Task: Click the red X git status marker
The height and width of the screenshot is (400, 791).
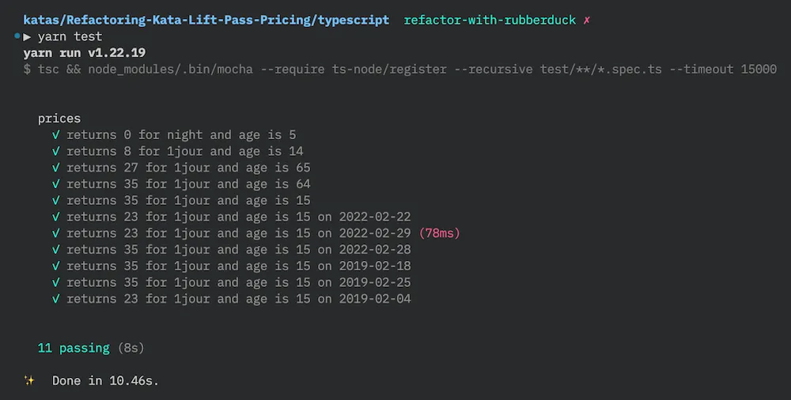Action: 586,20
